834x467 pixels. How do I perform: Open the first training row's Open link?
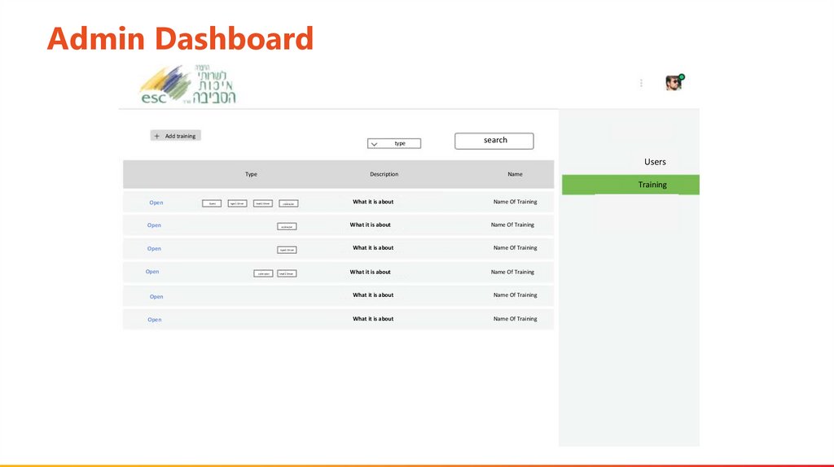tap(156, 203)
